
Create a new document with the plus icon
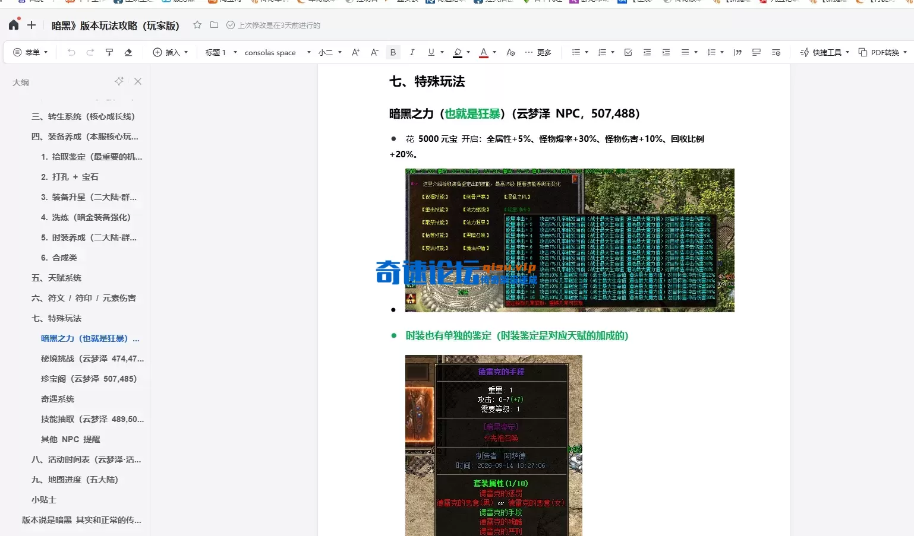pos(31,25)
